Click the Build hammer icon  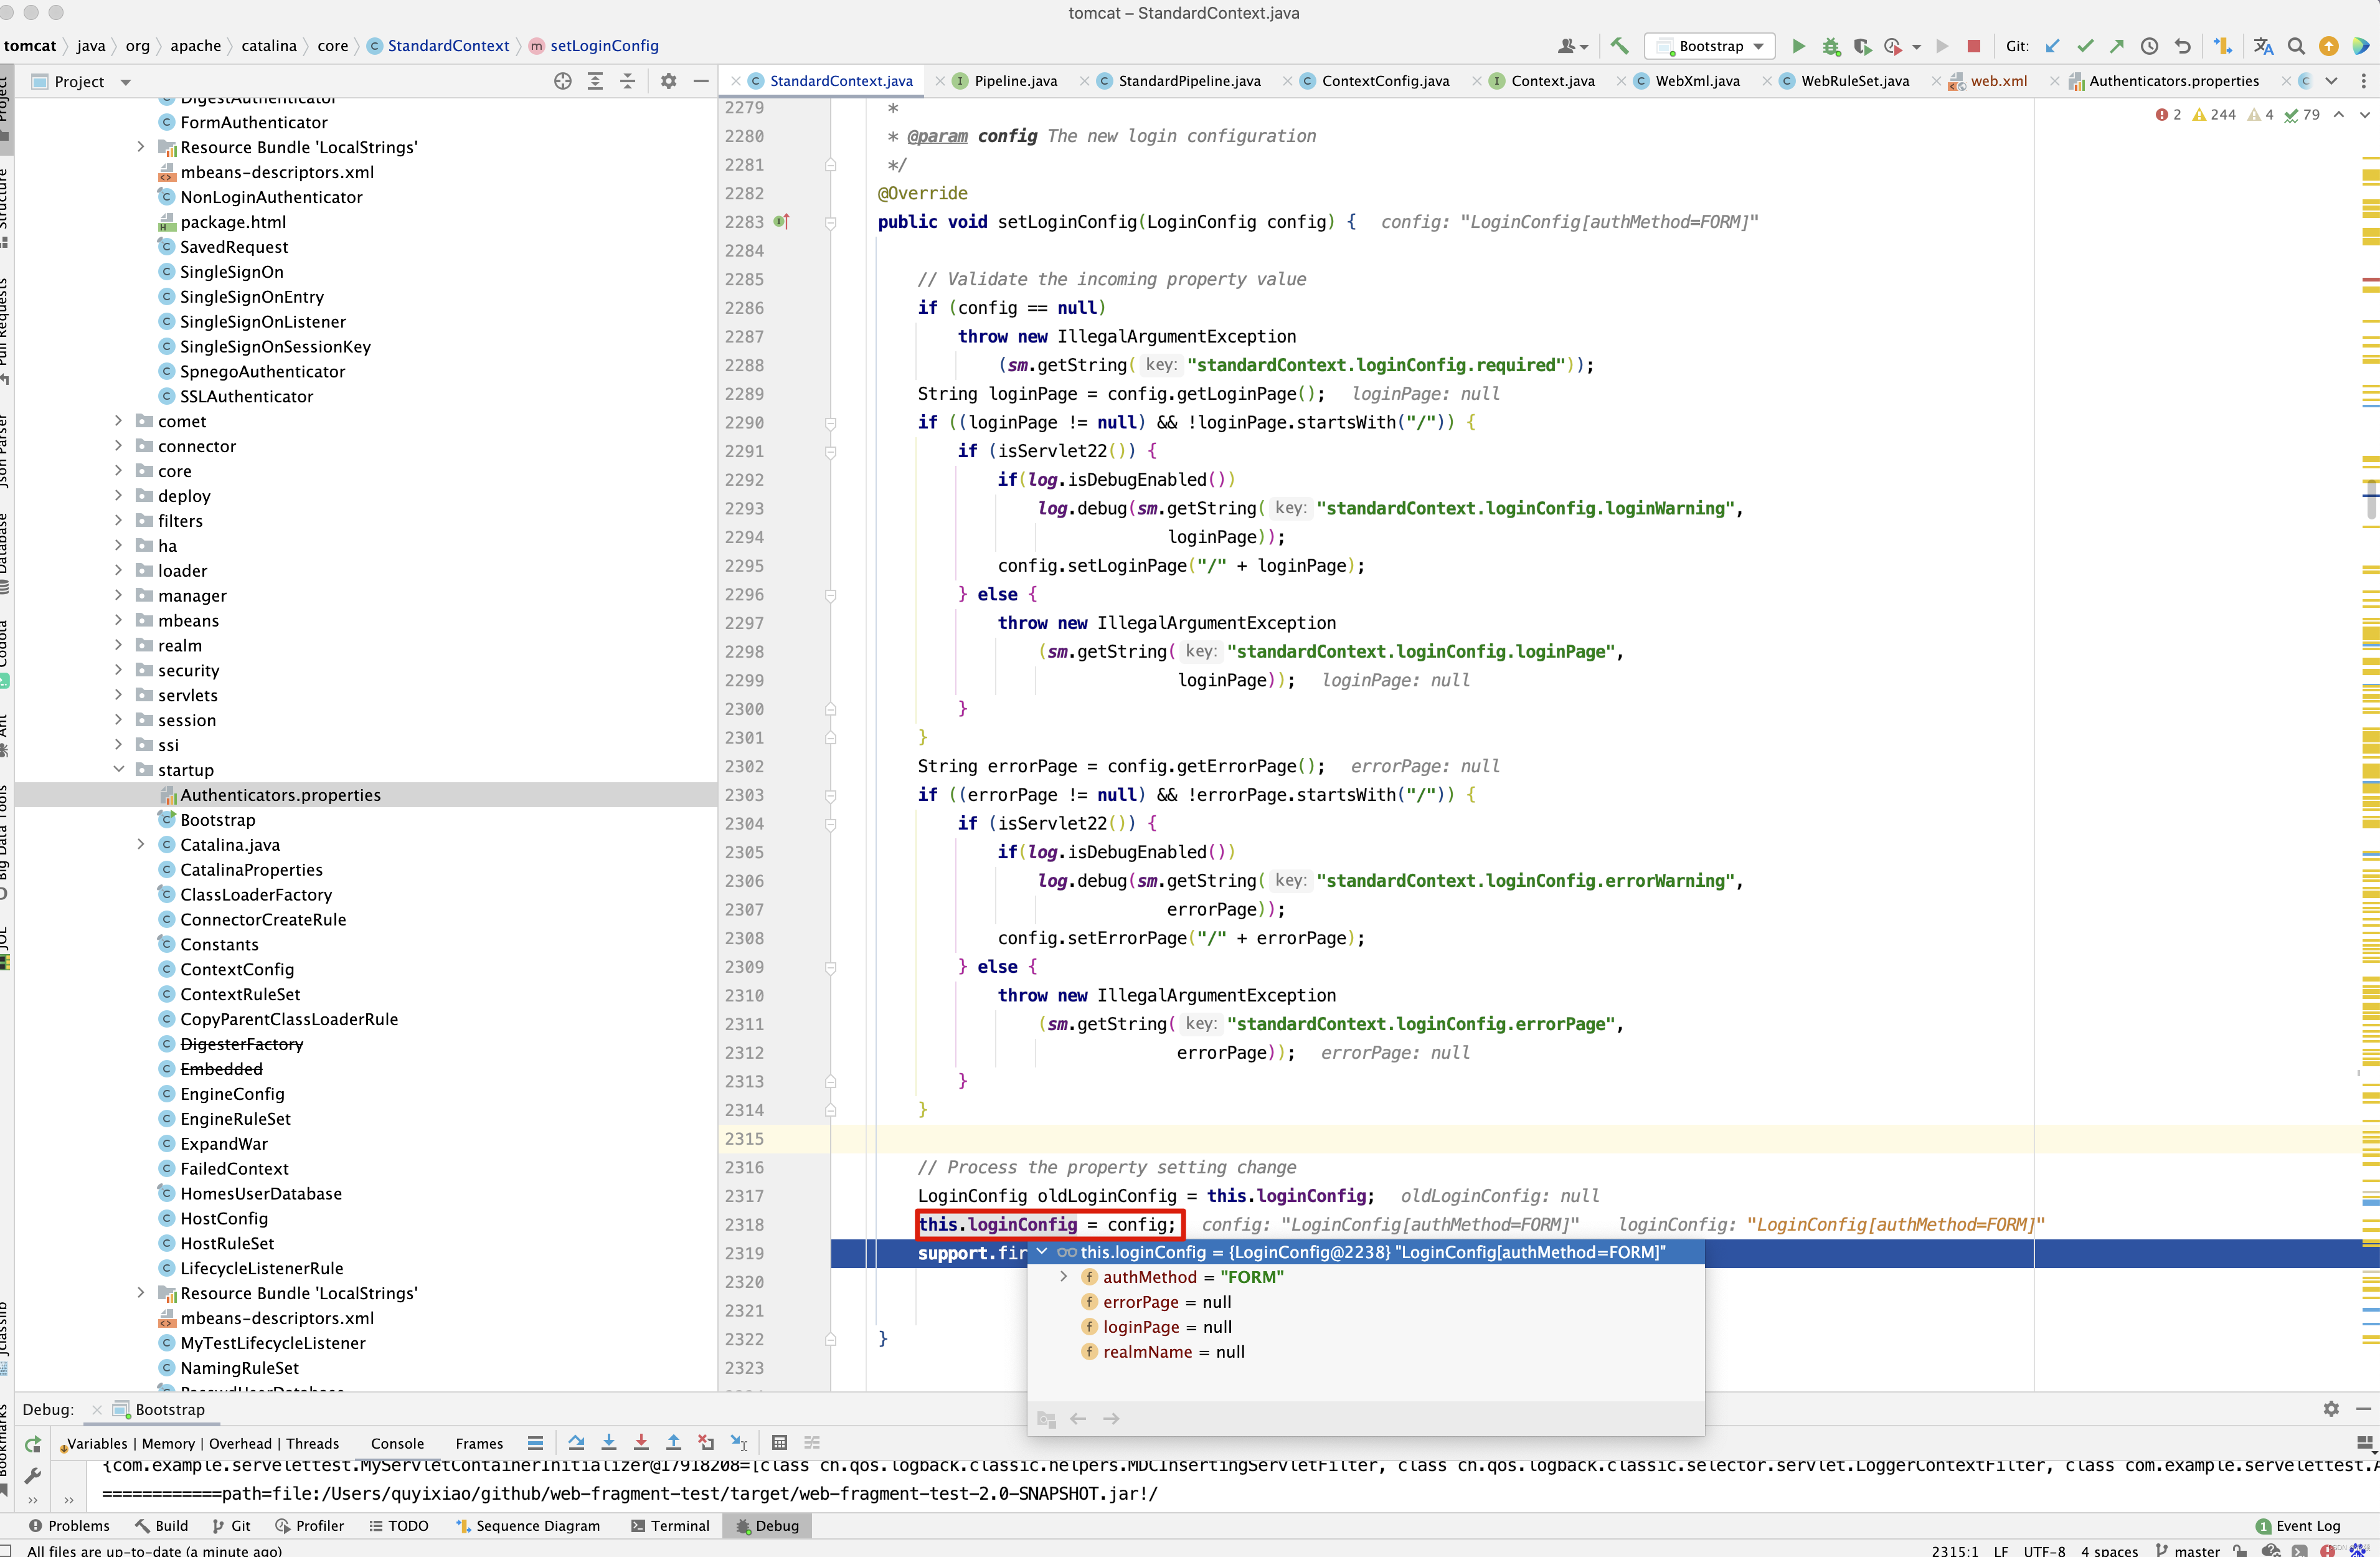pyautogui.click(x=1620, y=46)
